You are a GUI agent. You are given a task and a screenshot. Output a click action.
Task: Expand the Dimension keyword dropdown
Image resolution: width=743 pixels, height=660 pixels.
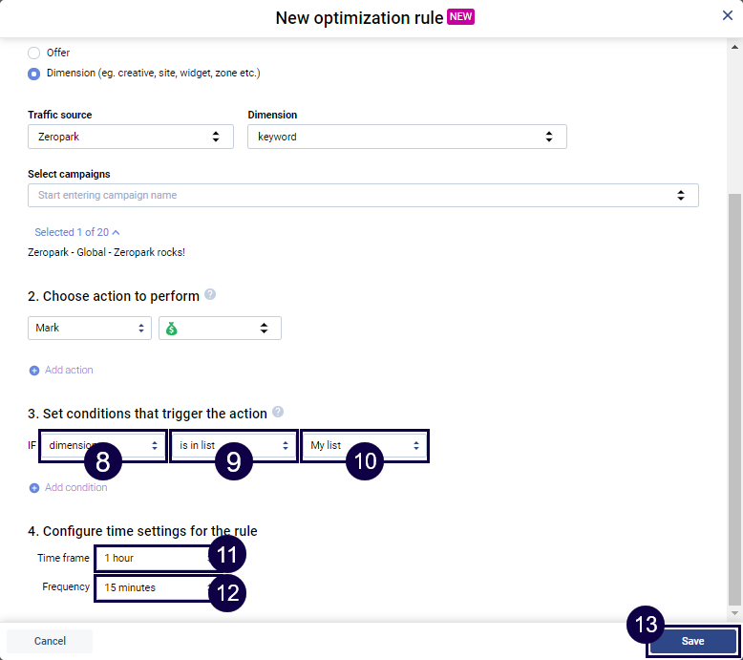[407, 137]
